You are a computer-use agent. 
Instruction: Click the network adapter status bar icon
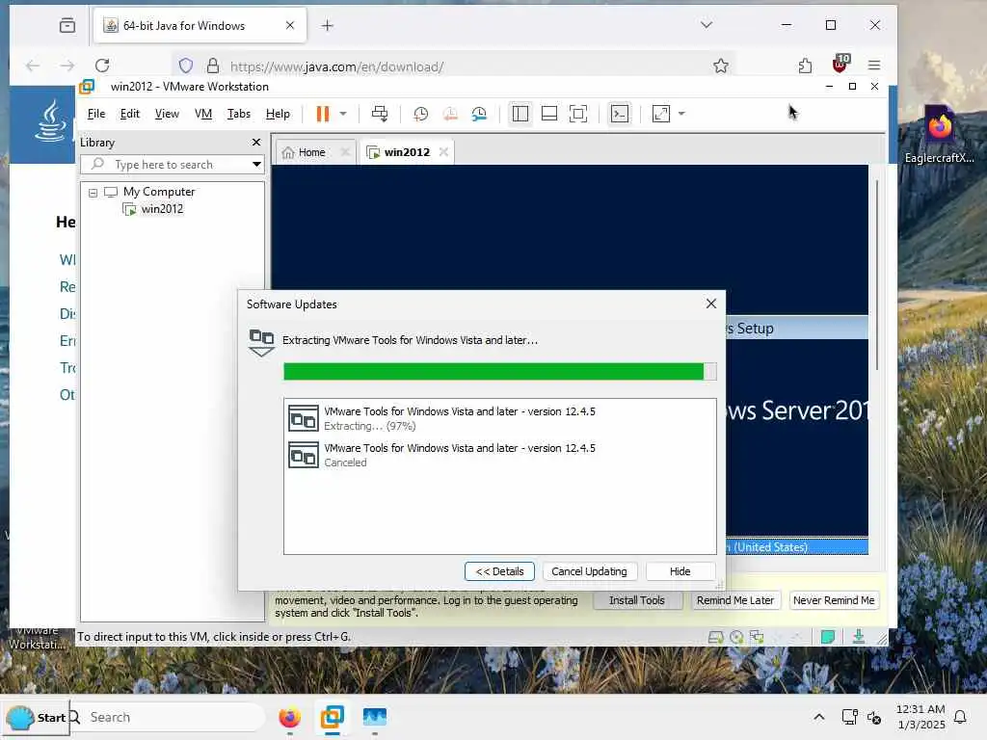click(x=757, y=638)
